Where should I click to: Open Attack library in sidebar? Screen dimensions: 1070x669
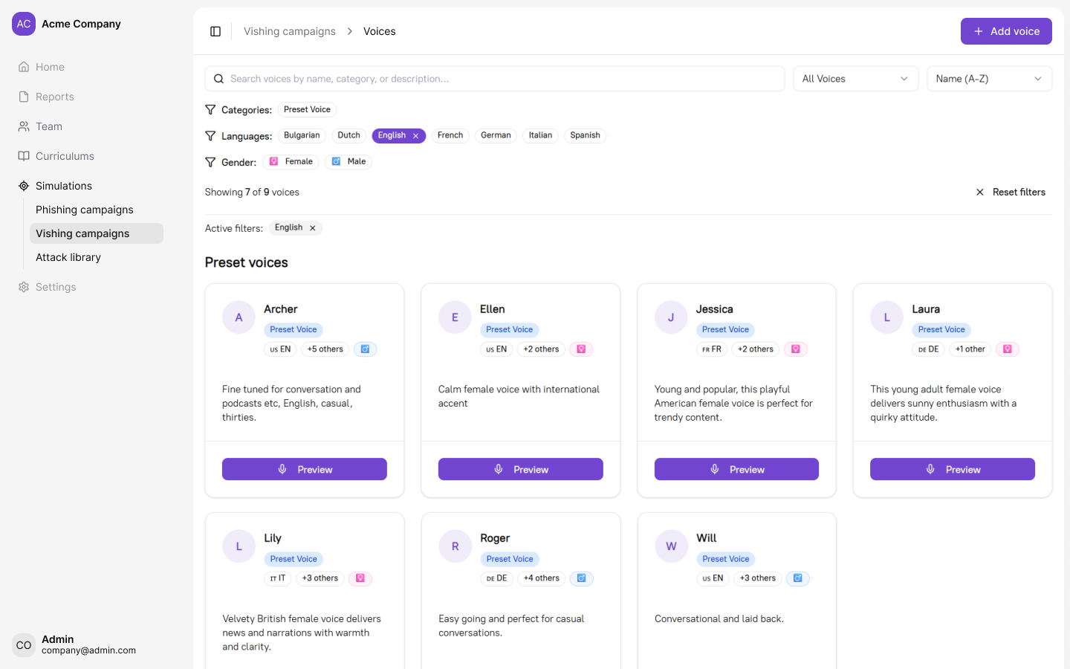(68, 257)
